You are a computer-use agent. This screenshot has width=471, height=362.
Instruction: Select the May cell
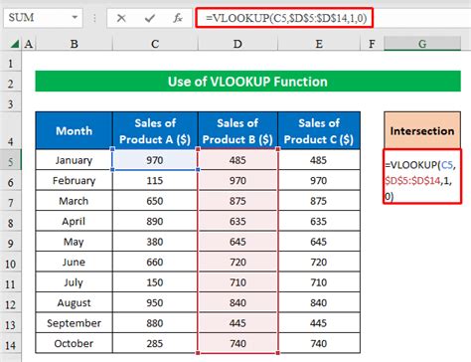[74, 242]
